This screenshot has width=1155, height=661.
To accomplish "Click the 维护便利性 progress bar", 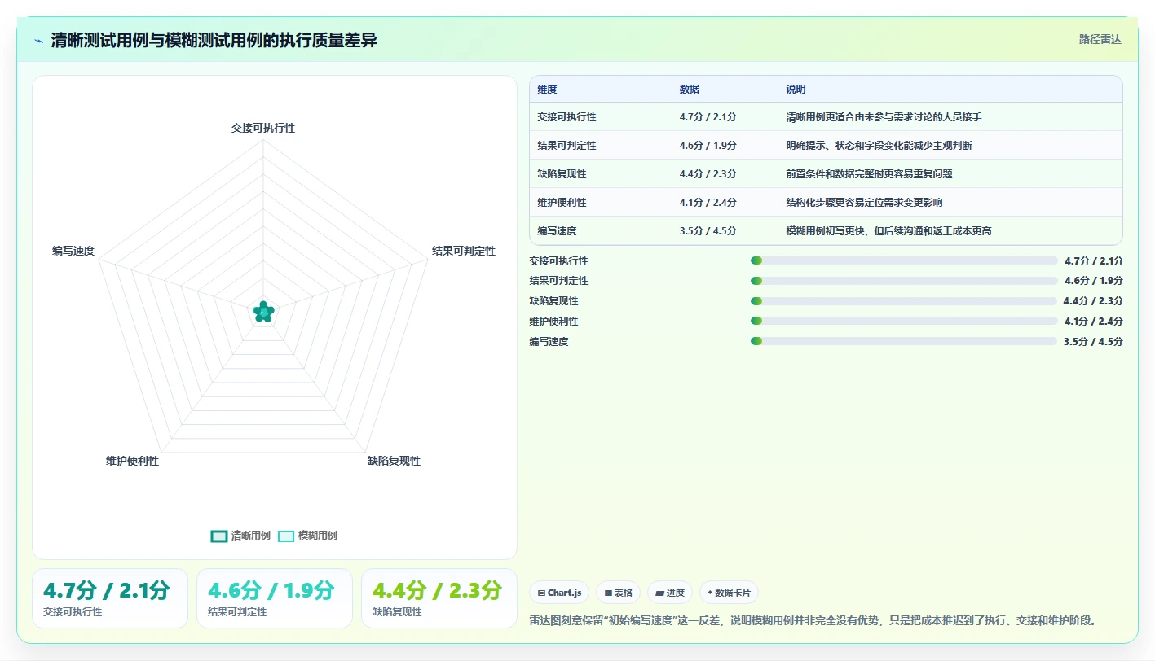I will (x=903, y=322).
